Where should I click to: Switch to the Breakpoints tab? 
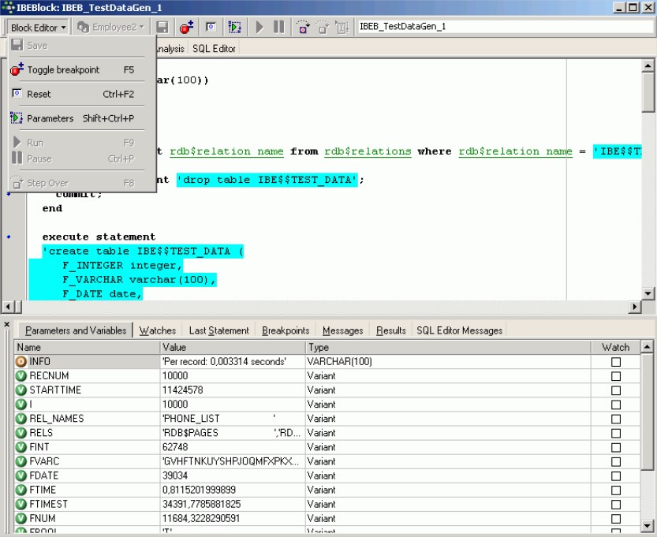[286, 330]
